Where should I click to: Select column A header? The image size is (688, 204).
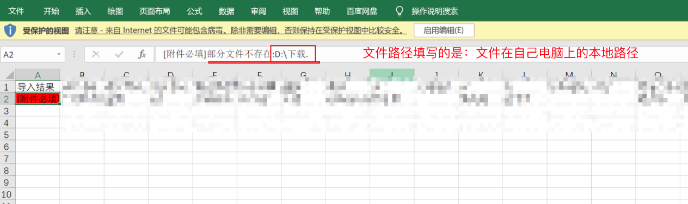pos(38,75)
